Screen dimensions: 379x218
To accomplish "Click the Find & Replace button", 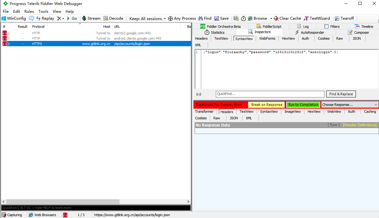I will click(x=341, y=94).
